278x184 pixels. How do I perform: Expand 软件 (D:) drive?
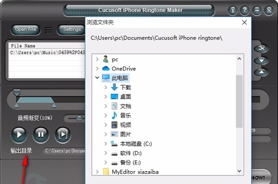pyautogui.click(x=106, y=153)
